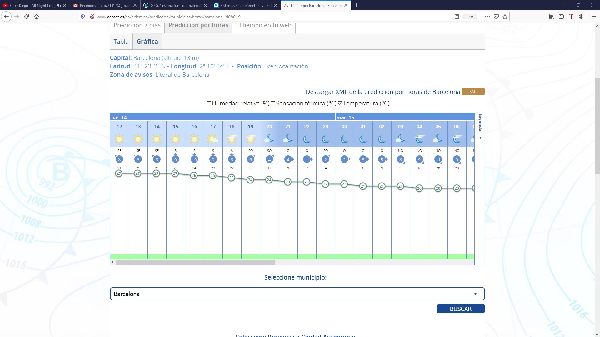Click the Firefox home icon
The height and width of the screenshot is (337, 600).
[x=37, y=17]
